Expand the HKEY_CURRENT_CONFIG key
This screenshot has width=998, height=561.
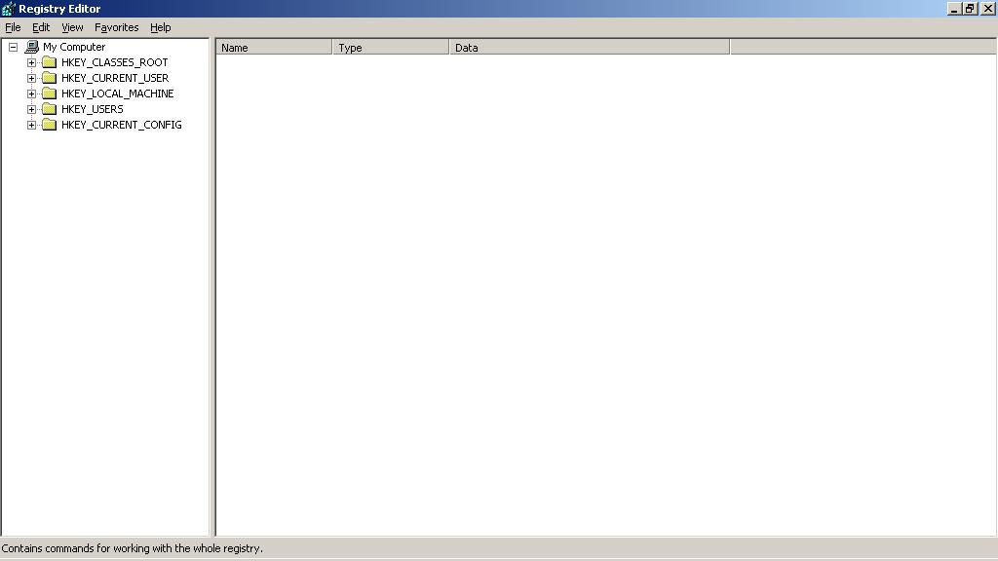31,125
